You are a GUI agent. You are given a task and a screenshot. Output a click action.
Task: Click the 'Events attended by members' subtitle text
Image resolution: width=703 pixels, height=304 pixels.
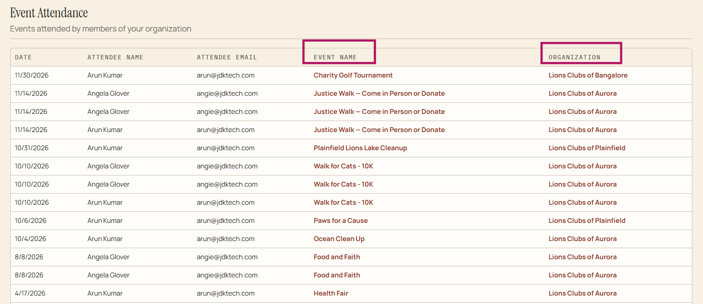[101, 29]
